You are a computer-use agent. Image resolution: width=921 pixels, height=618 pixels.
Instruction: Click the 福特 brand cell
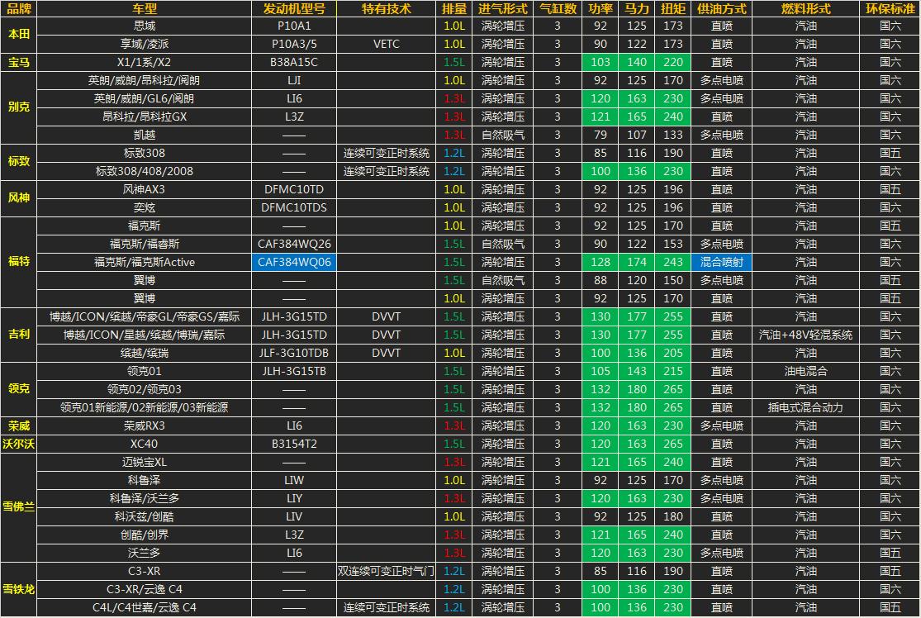pyautogui.click(x=19, y=262)
